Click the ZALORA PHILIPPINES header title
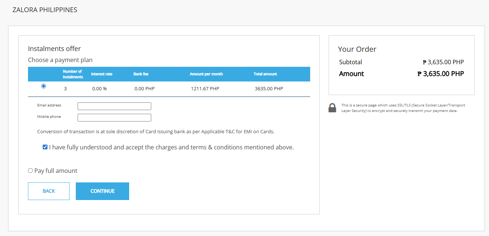 click(x=45, y=10)
